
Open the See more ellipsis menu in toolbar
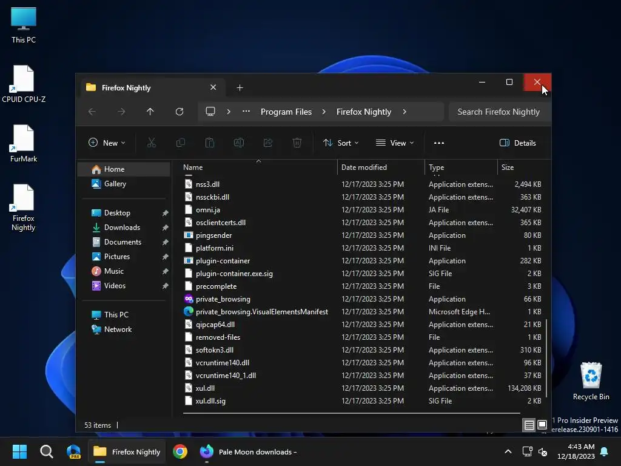[439, 143]
